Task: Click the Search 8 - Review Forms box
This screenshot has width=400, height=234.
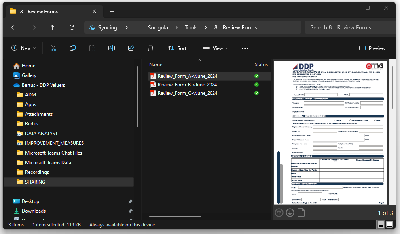Action: tap(350, 27)
